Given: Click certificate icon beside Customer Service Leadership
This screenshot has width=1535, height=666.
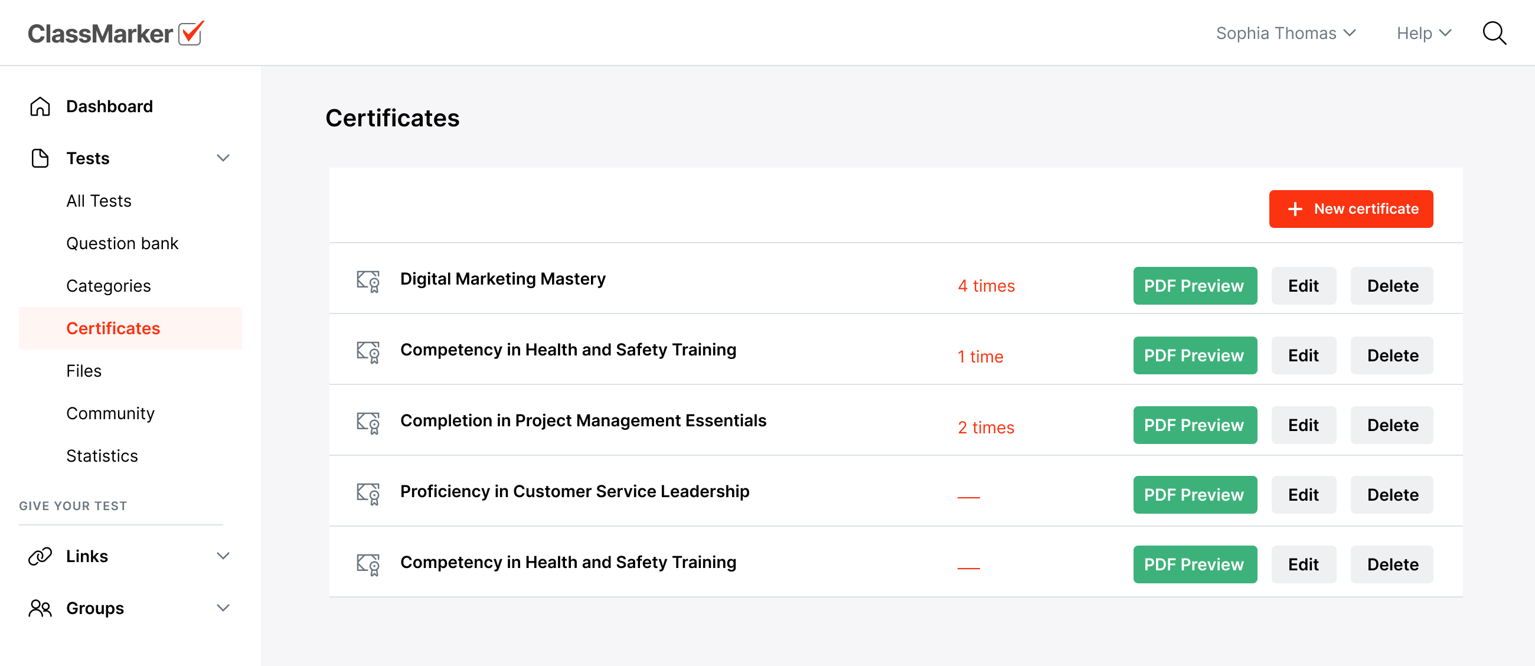Looking at the screenshot, I should click(x=368, y=494).
